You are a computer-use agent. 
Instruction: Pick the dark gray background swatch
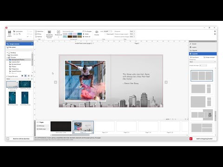75,37
